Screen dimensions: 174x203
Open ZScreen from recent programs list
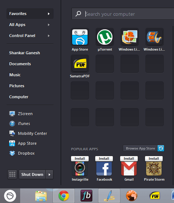(x=21, y=114)
